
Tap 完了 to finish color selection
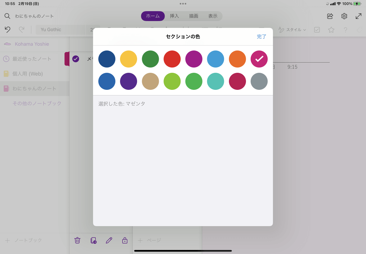click(x=261, y=37)
